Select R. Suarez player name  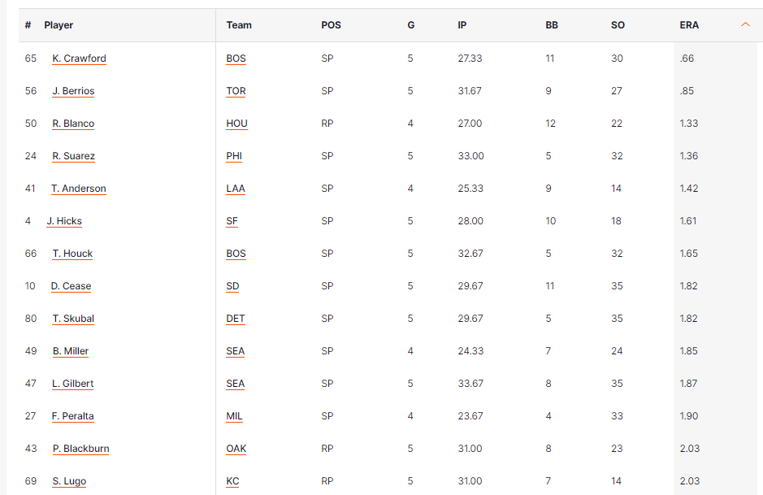pyautogui.click(x=74, y=156)
